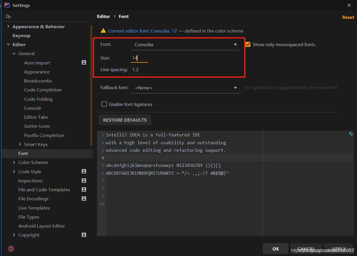
Task: Open Android Layout Editor settings
Action: click(x=42, y=226)
